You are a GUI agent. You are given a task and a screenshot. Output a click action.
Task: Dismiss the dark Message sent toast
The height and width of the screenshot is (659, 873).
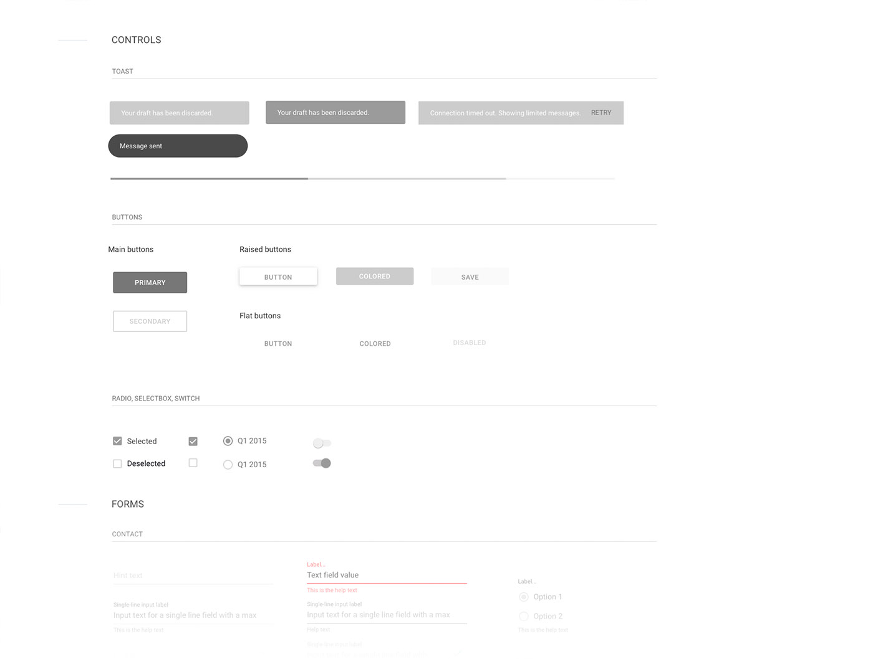point(178,146)
